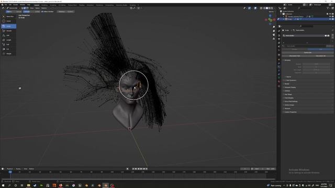Toggle the Deflect Emitter checkbox
Screen dimensions: 335x188
point(42,11)
